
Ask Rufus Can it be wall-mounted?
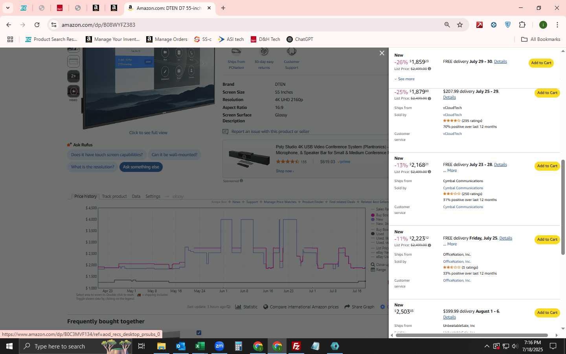pyautogui.click(x=175, y=155)
